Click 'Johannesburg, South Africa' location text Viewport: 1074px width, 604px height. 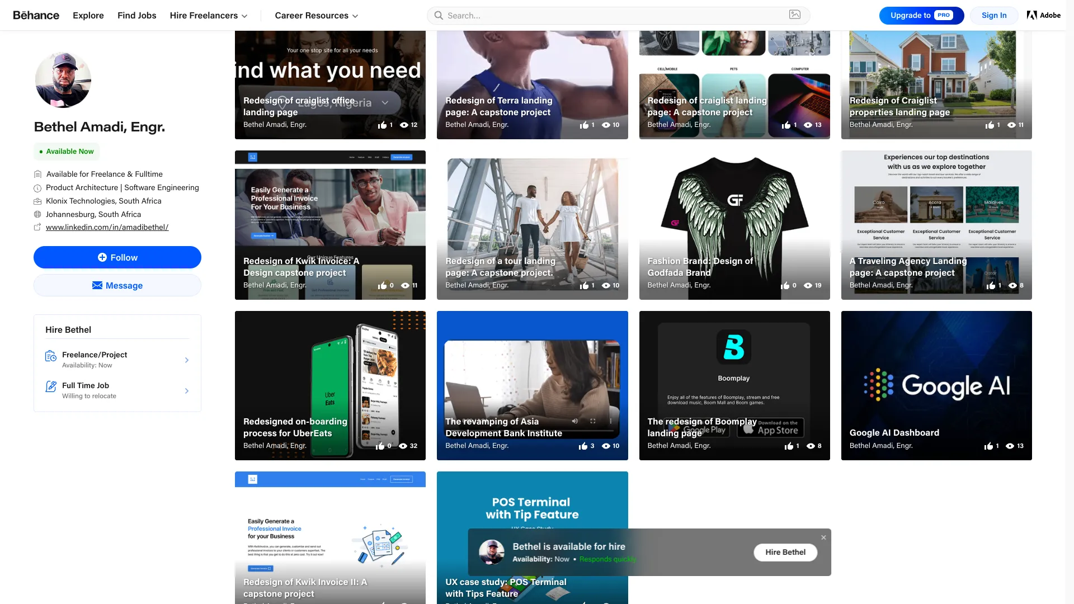93,214
